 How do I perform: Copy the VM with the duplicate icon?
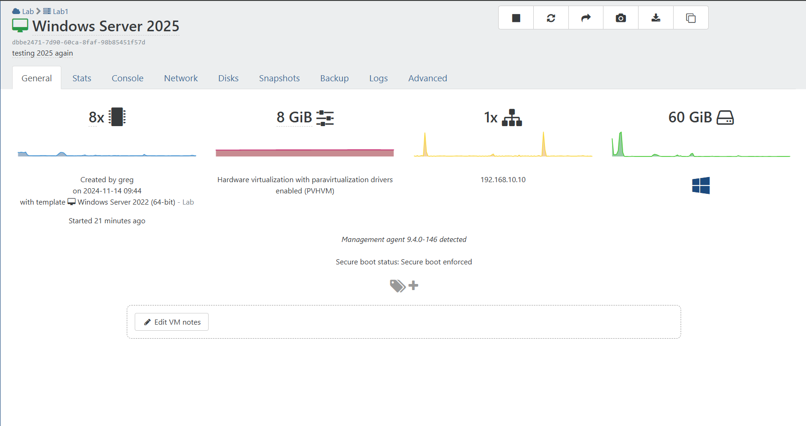[691, 18]
